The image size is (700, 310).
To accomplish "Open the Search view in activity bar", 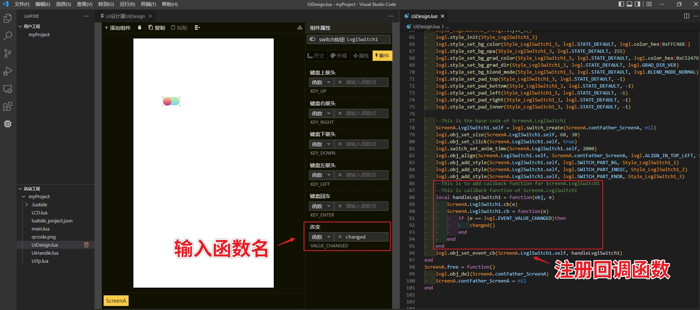I will [8, 36].
